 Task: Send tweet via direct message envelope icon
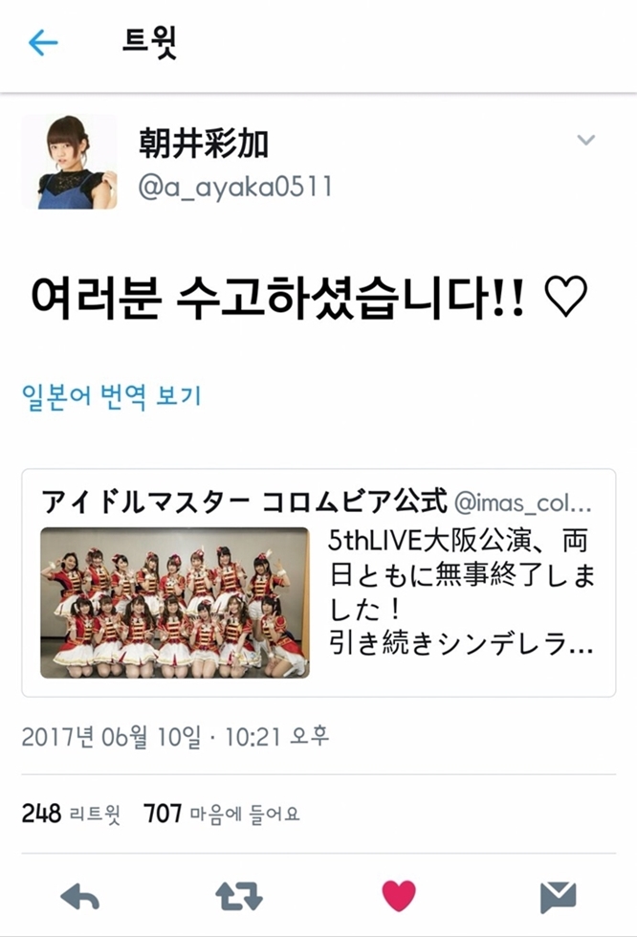[559, 897]
